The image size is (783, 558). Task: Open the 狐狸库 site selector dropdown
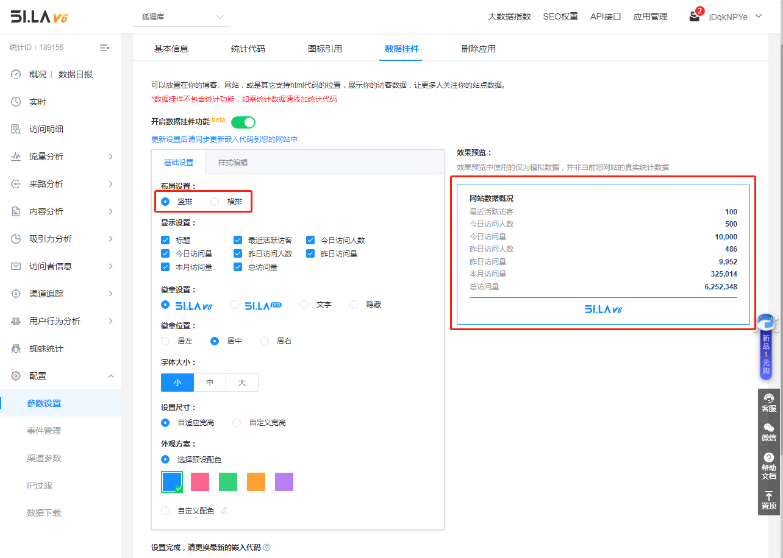coord(182,17)
